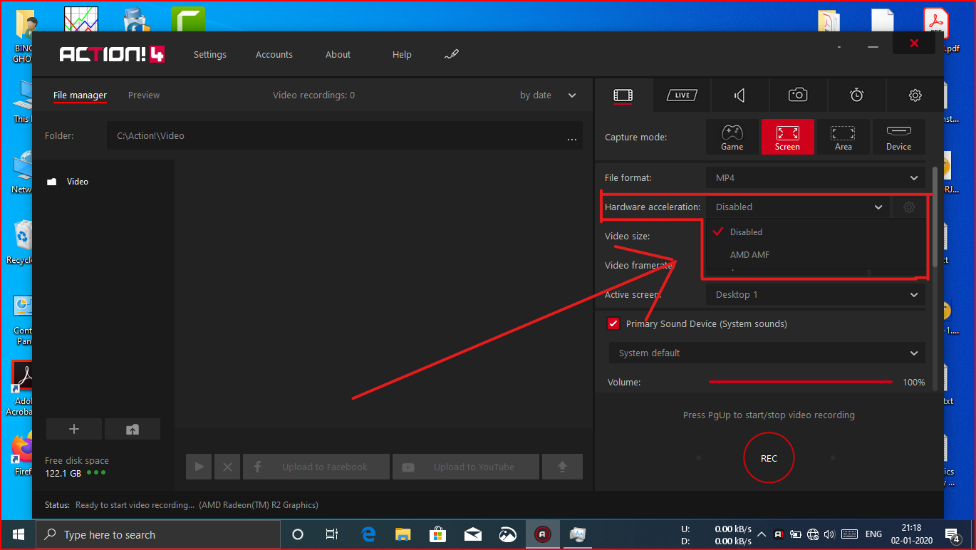Open the general settings gear tab
Screen dimensions: 976x550
915,95
